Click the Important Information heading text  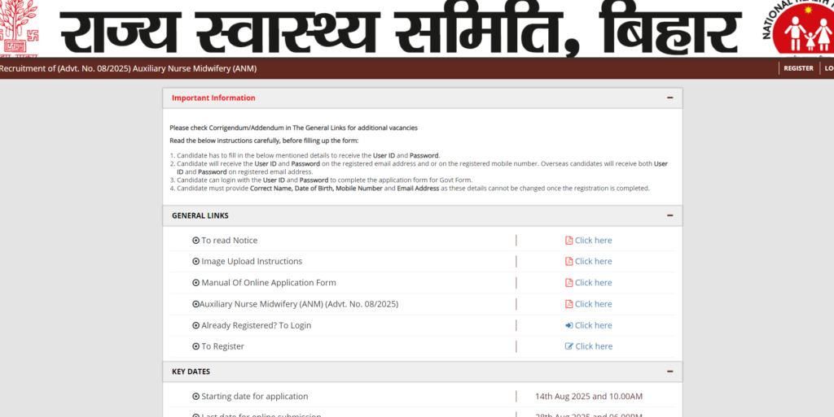coord(213,98)
